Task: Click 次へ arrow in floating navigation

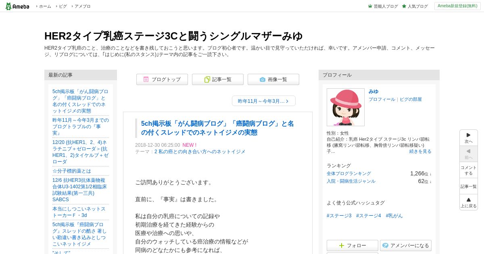Action: click(x=469, y=138)
